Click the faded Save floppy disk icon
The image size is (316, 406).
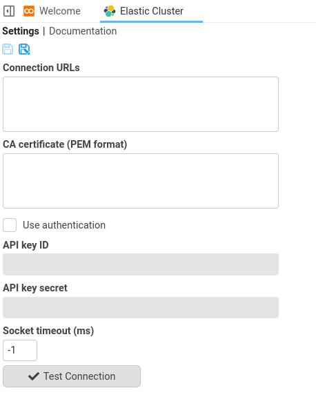8,49
